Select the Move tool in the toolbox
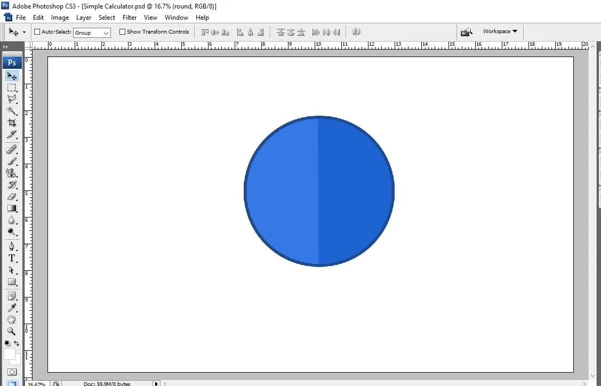This screenshot has height=386, width=601. coord(12,76)
